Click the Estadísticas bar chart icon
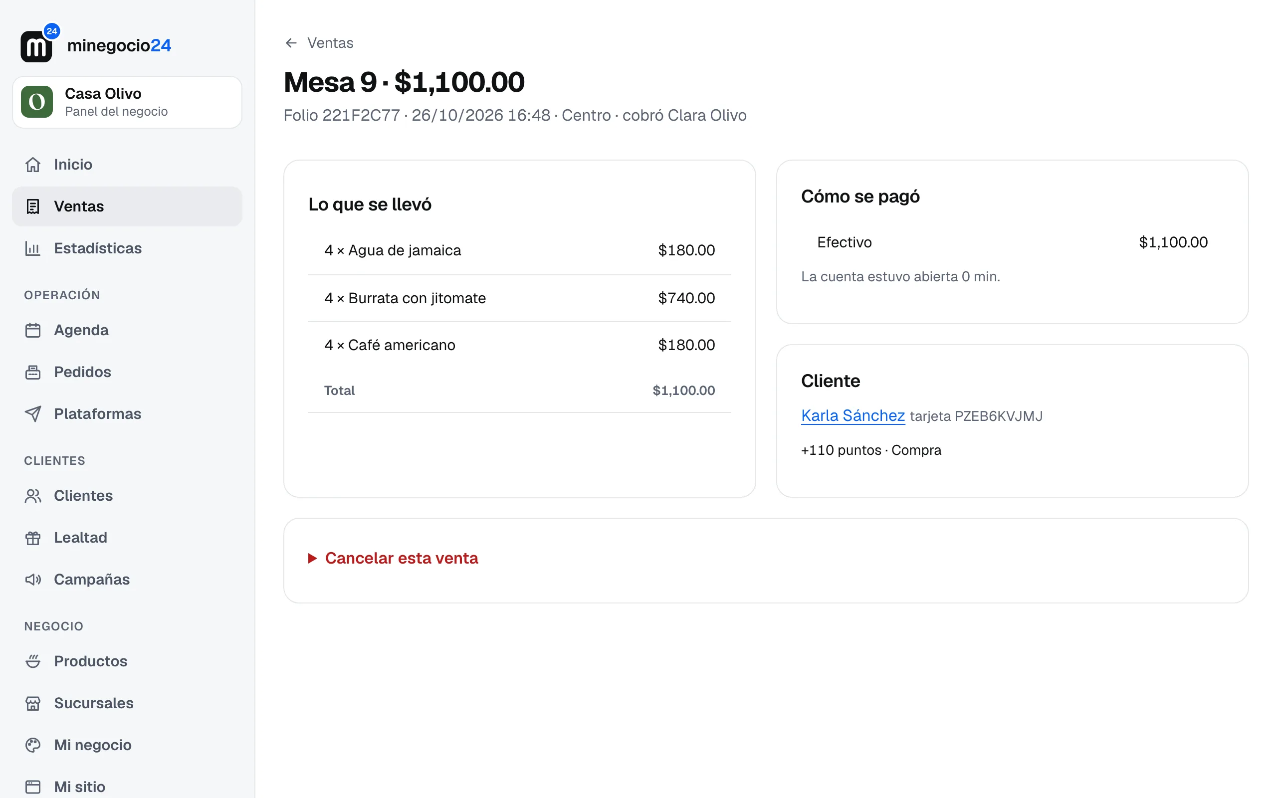Image resolution: width=1277 pixels, height=798 pixels. coord(33,248)
